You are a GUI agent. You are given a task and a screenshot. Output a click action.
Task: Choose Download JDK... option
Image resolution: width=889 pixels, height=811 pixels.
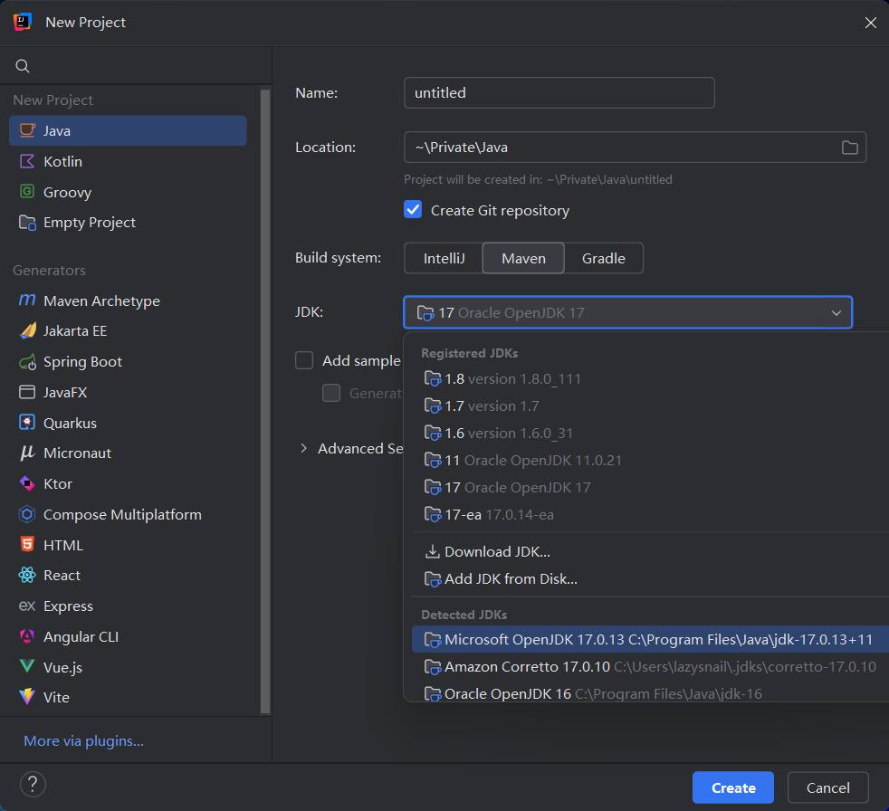click(650, 551)
